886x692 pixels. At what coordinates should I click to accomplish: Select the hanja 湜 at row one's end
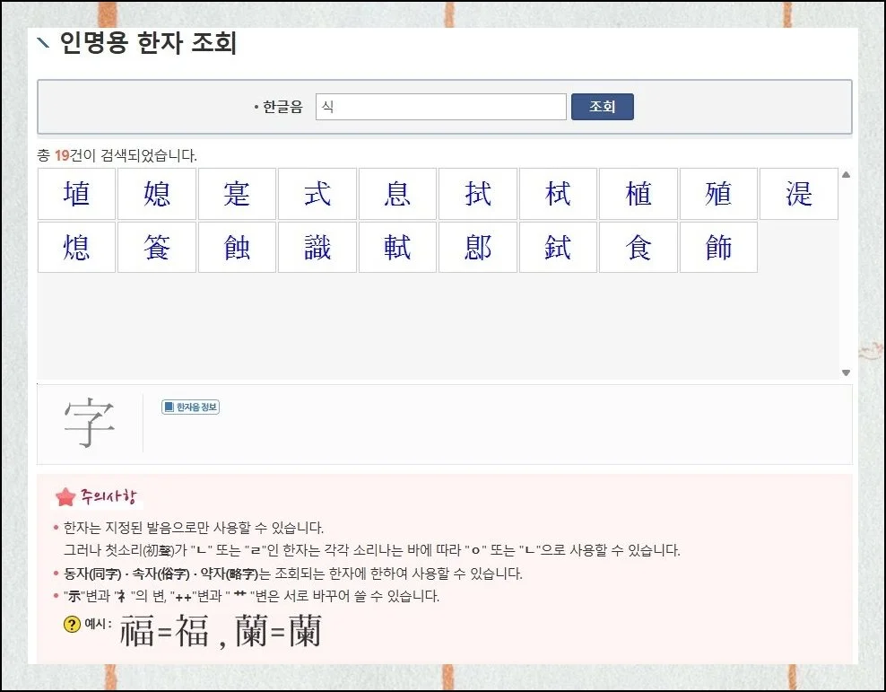coord(798,193)
